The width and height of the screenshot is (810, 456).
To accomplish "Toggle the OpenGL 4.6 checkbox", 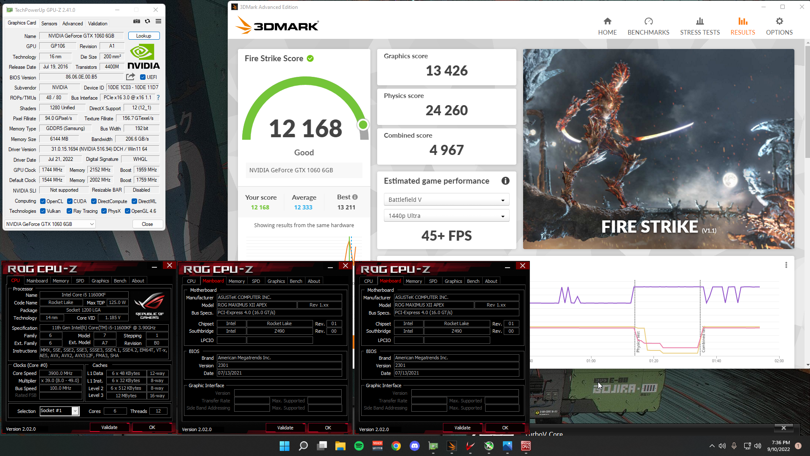I will point(127,211).
